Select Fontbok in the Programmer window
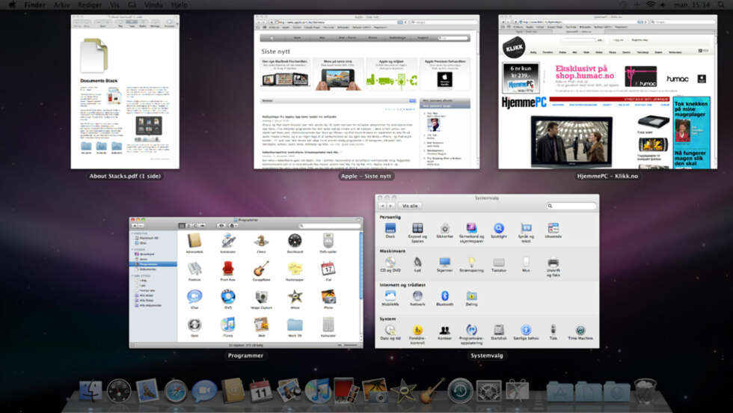 194,272
